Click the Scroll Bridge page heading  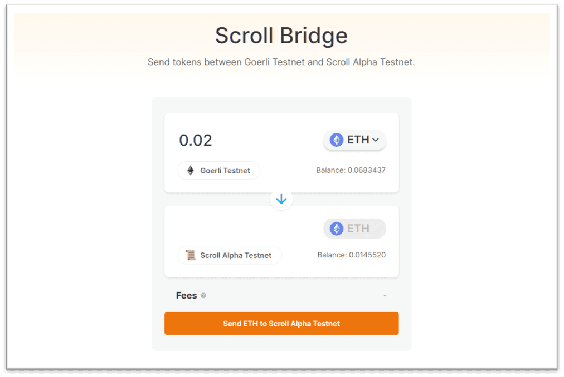coord(281,36)
